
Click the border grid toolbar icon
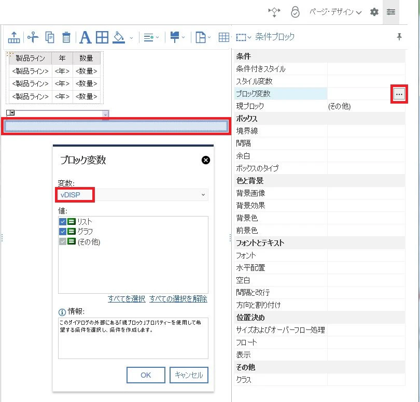point(102,37)
